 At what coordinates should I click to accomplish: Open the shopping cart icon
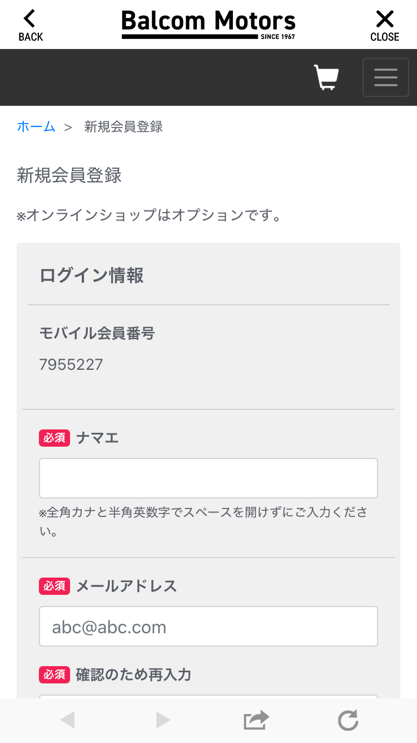point(326,77)
